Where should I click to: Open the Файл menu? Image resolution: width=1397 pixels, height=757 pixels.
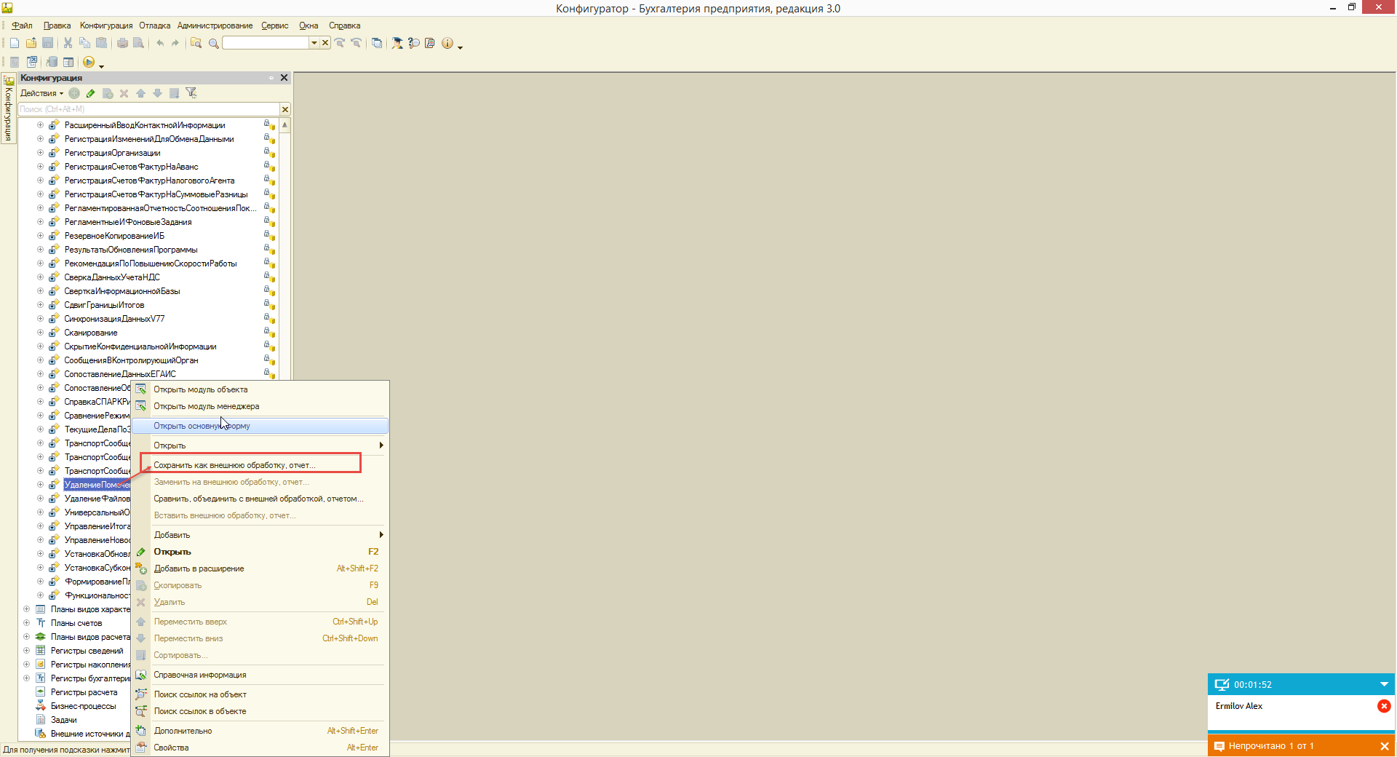coord(22,25)
